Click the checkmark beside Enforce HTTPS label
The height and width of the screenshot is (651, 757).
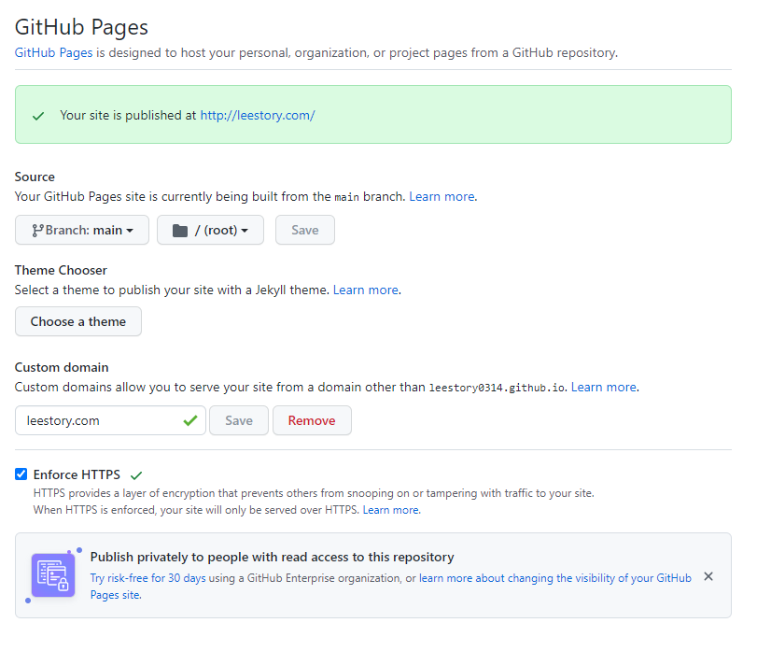click(x=136, y=475)
